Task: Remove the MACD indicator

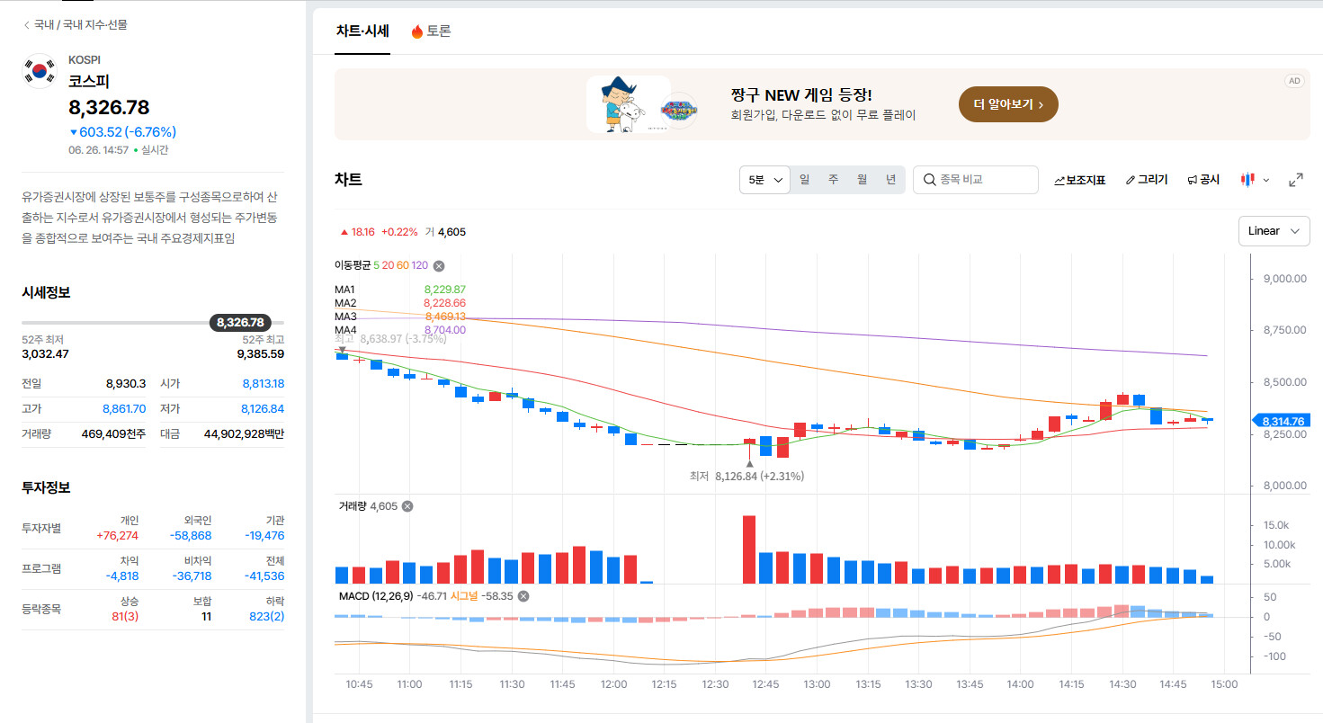Action: pos(523,595)
